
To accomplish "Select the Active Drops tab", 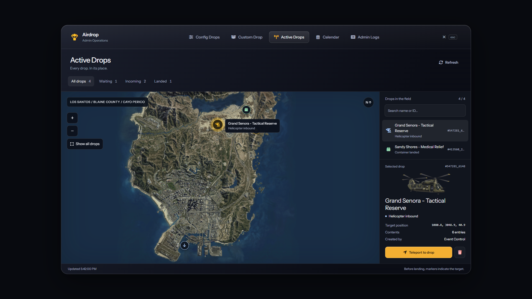I will 289,37.
